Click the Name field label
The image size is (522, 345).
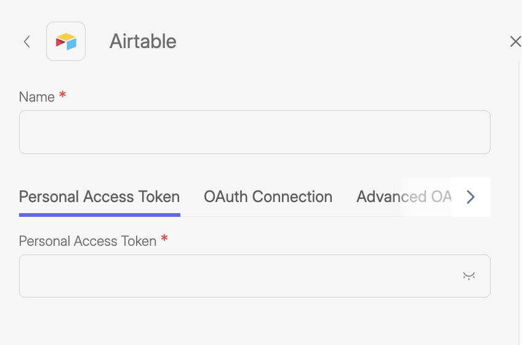(37, 97)
